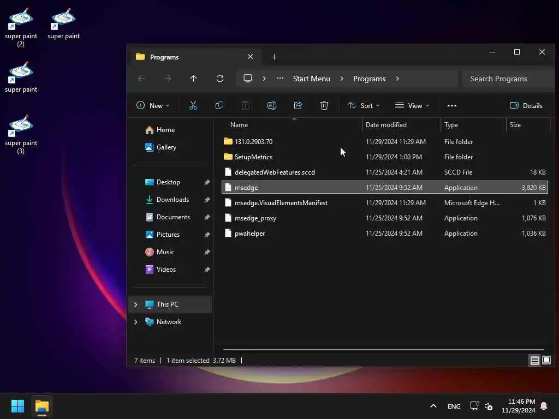Image resolution: width=559 pixels, height=419 pixels.
Task: Click the network display tray icon
Action: 474,406
